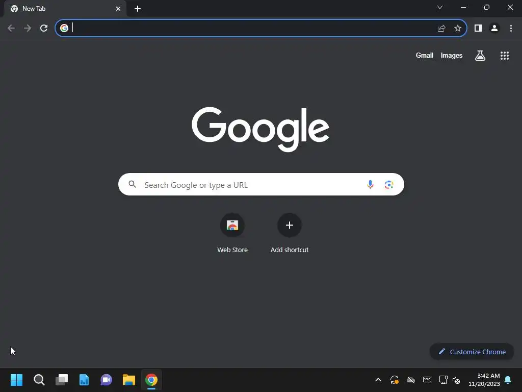This screenshot has width=522, height=392.
Task: Open the Widgets taskbar icon
Action: point(84,380)
